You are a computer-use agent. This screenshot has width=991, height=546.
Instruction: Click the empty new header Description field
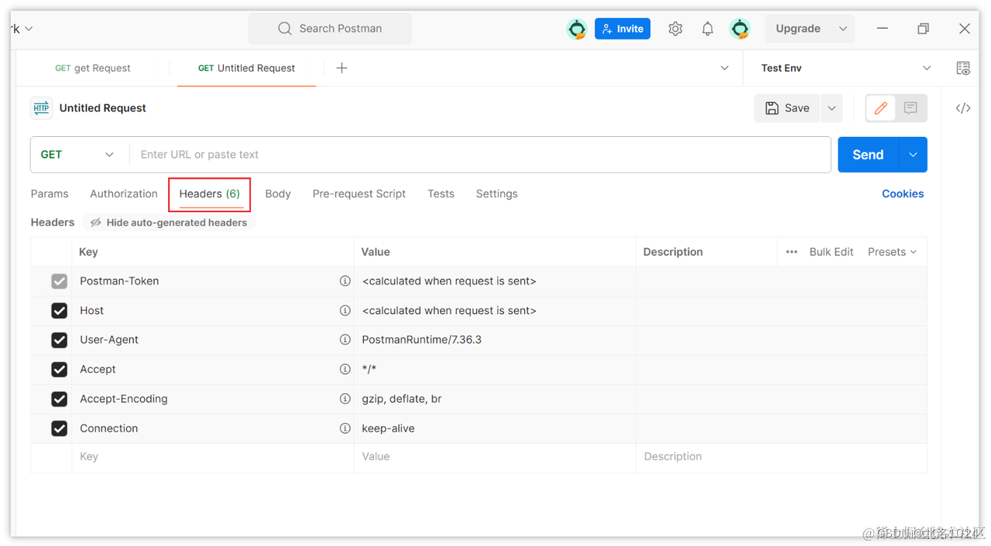coord(781,457)
